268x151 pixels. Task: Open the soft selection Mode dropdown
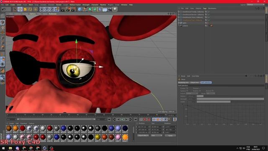210,94
